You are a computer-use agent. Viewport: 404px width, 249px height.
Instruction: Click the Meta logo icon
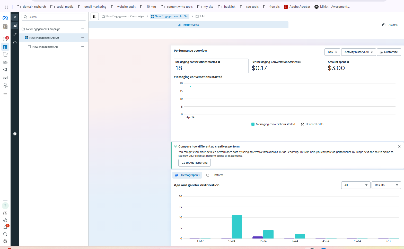(5, 18)
